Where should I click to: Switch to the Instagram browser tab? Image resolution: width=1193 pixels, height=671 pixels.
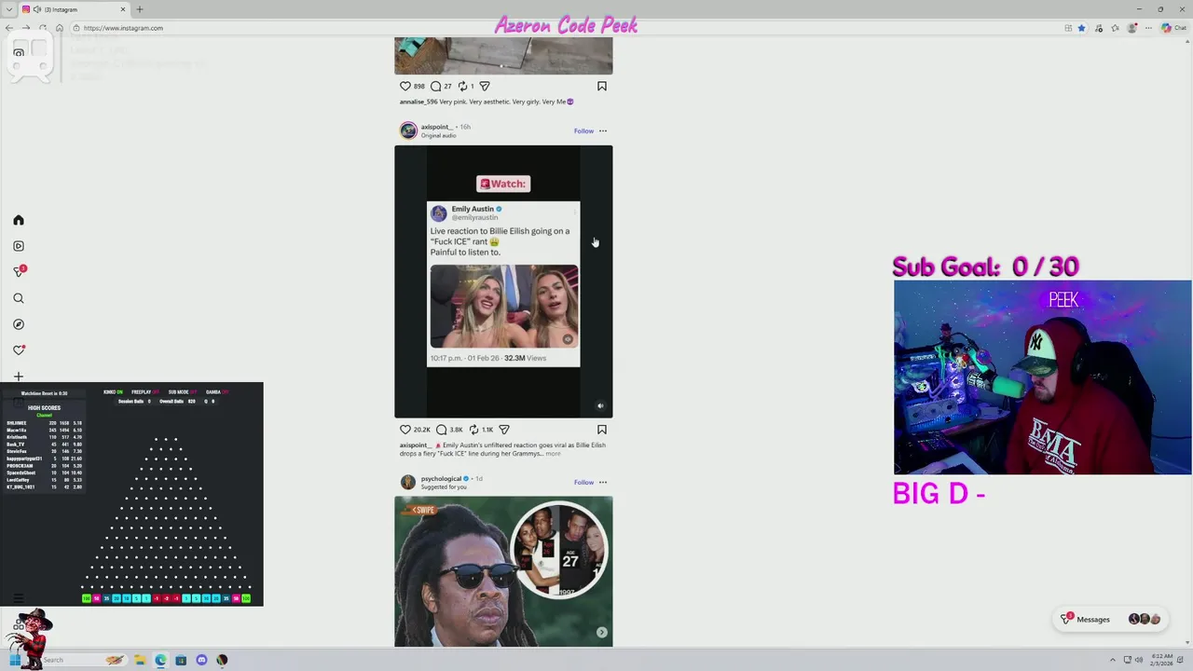click(x=76, y=9)
